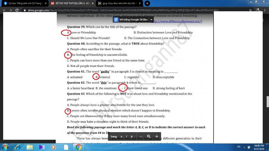Screen dimensions: 269x151
Task: Click answer A. People often sacrifice for their friends
Action: coord(95,49)
